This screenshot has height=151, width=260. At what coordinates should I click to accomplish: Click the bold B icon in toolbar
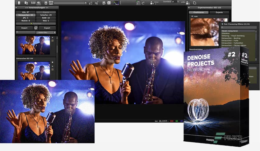click(104, 3)
